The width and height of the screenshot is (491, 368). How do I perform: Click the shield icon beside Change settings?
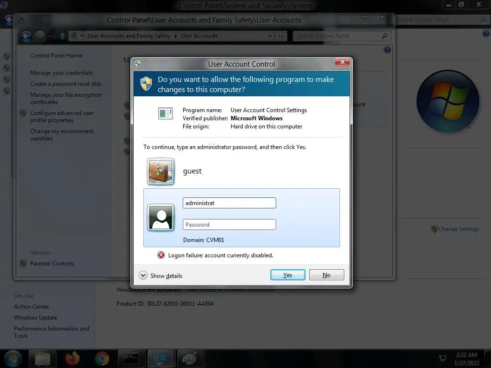point(434,229)
